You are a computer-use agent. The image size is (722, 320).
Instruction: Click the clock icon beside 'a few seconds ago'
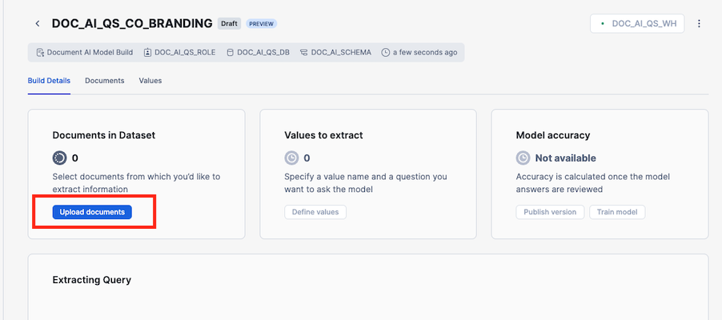[386, 53]
